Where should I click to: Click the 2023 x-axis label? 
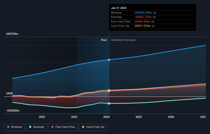point(74,117)
